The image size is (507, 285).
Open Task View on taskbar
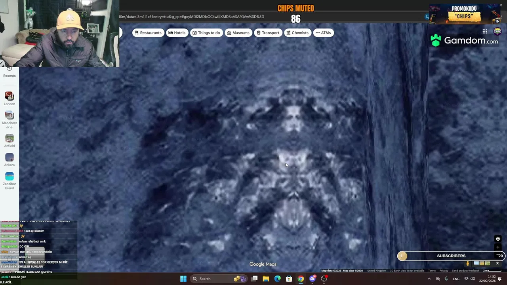[x=255, y=279]
